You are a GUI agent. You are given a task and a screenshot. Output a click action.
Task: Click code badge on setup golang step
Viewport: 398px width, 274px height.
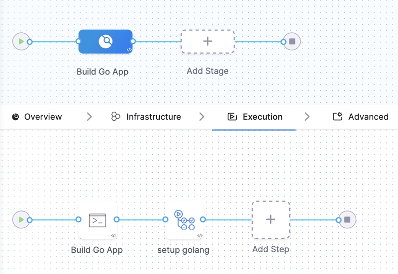200,236
